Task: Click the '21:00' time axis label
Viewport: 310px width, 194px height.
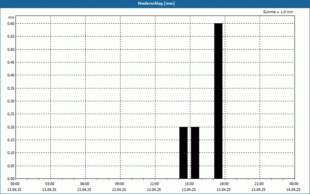Action: [259, 184]
